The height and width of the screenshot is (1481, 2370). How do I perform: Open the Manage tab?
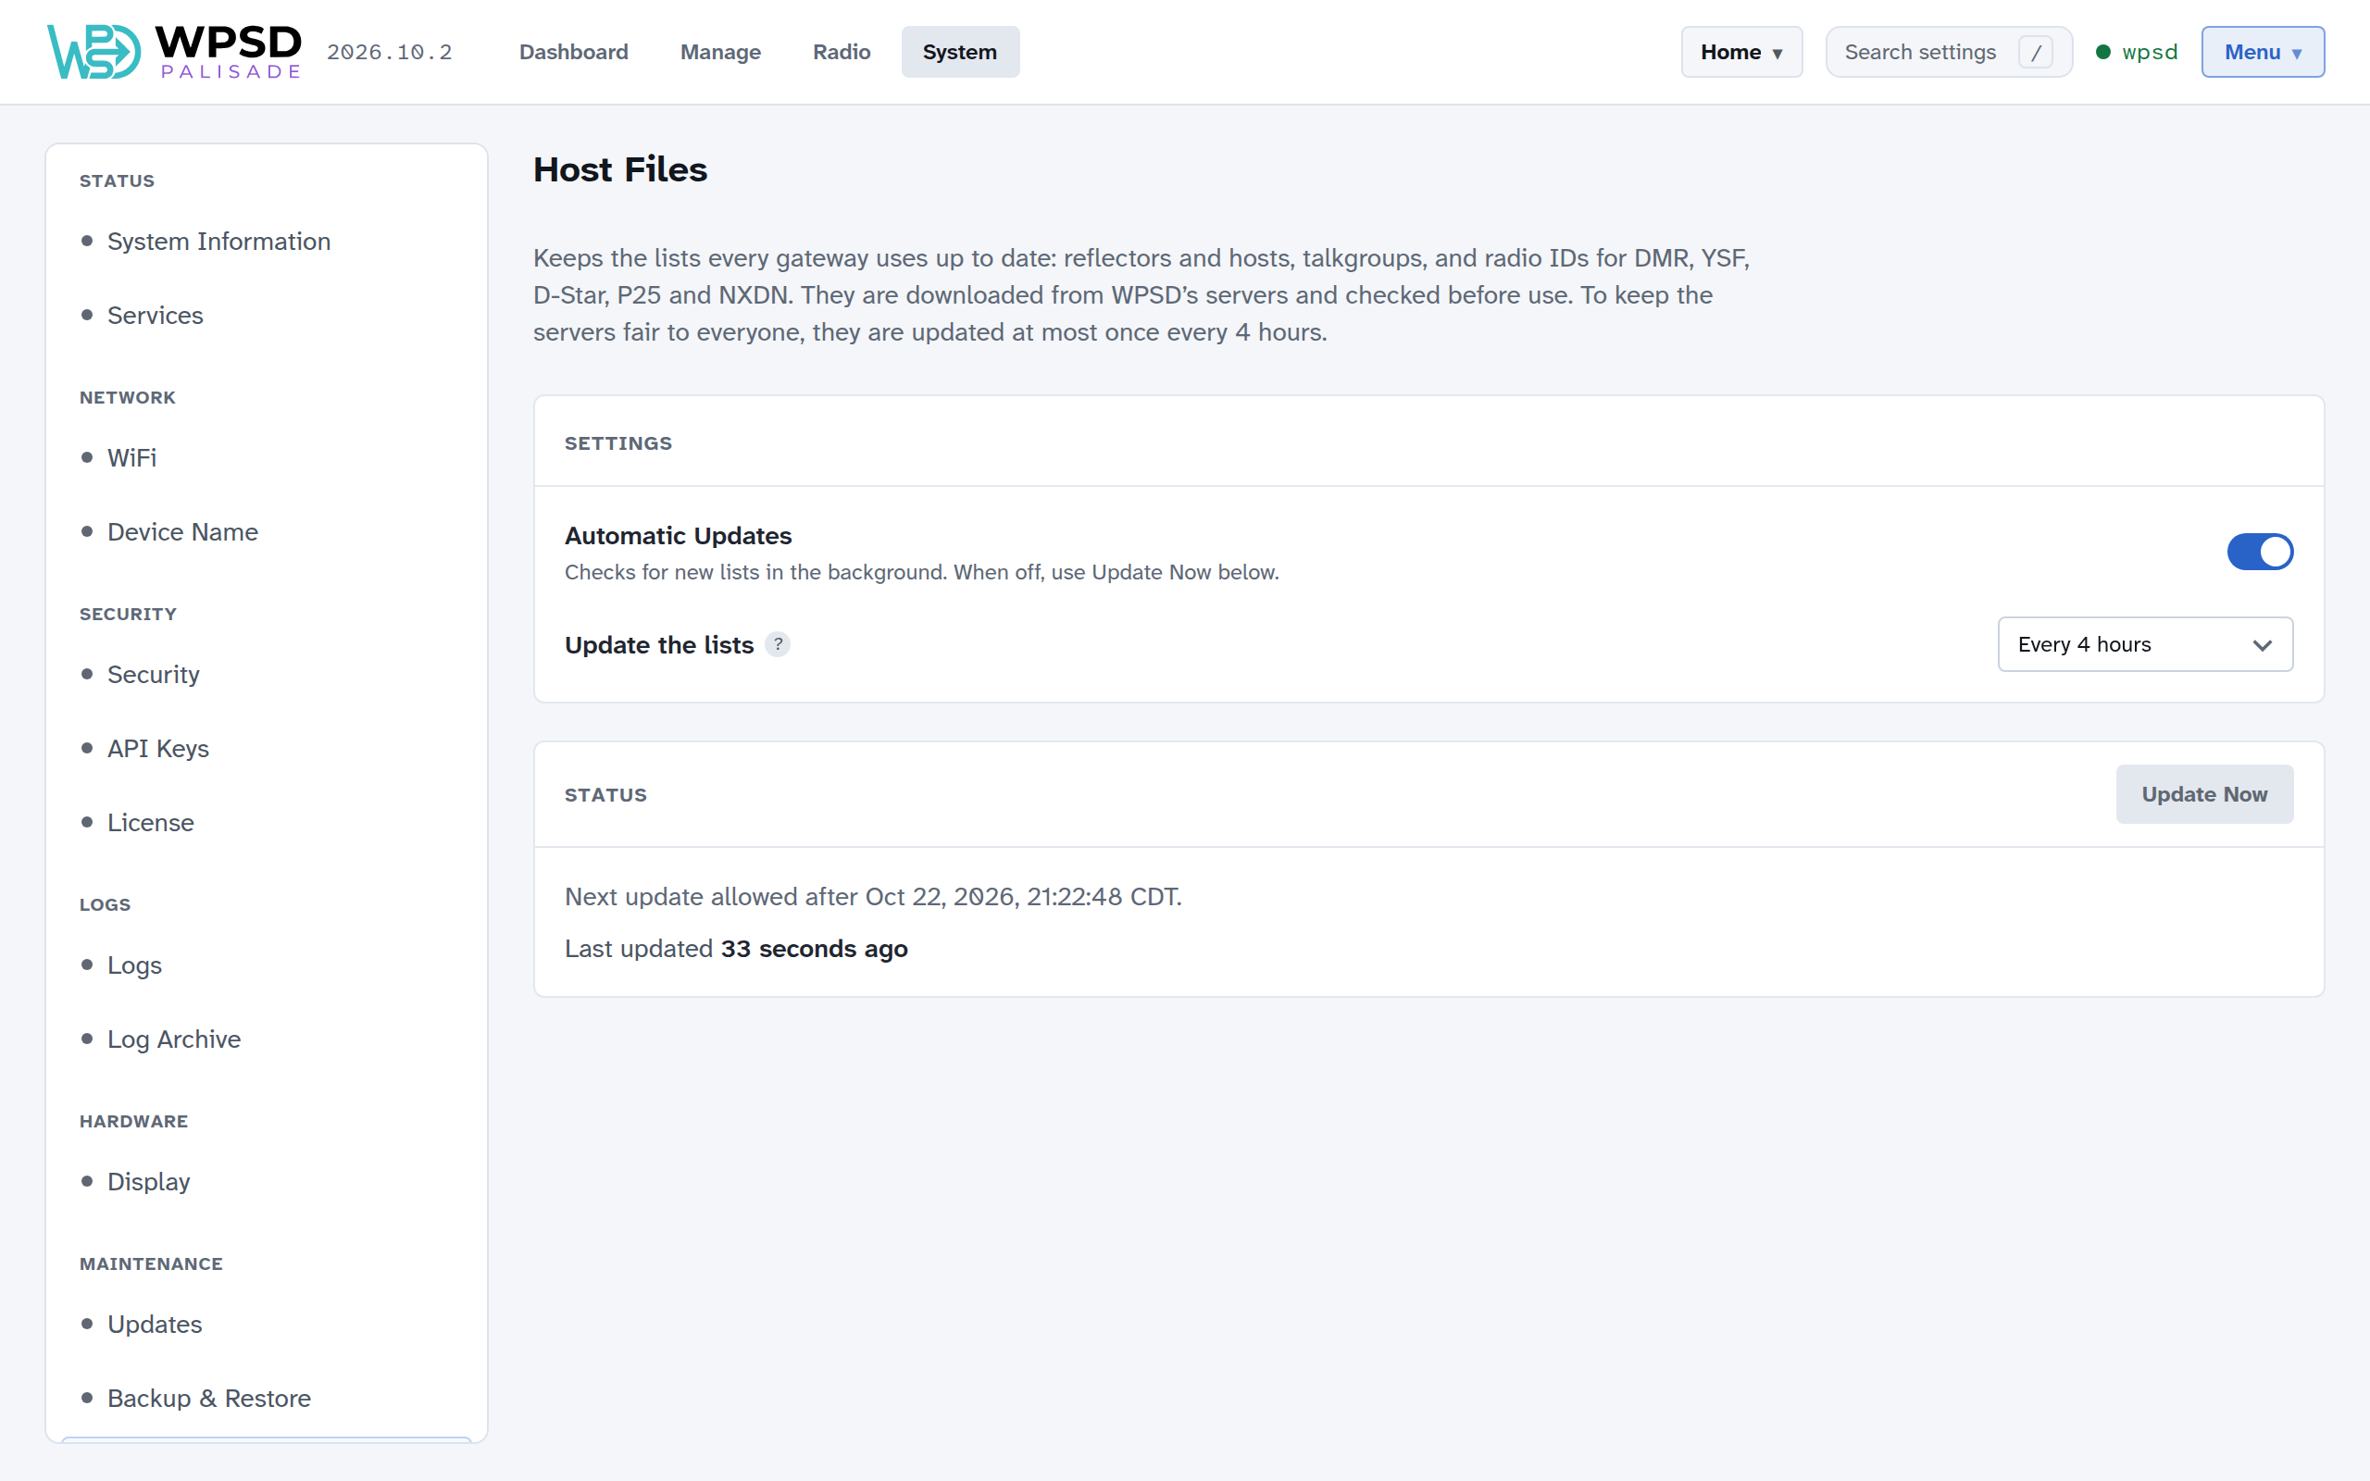(721, 52)
